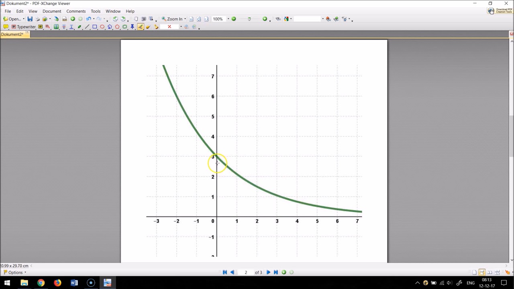This screenshot has width=514, height=289.
Task: Zoom out with green minus button
Action: (234, 19)
